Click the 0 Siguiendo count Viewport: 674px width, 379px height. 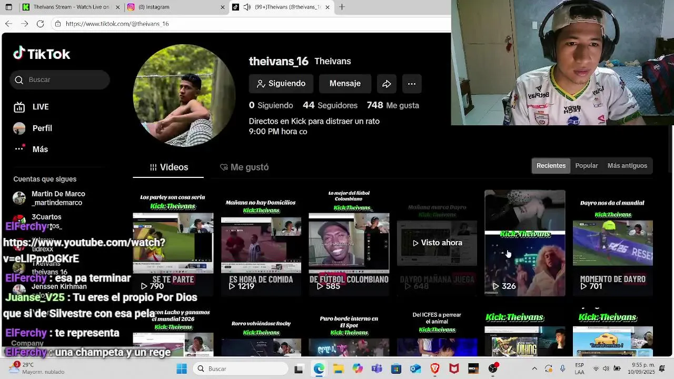tap(271, 105)
